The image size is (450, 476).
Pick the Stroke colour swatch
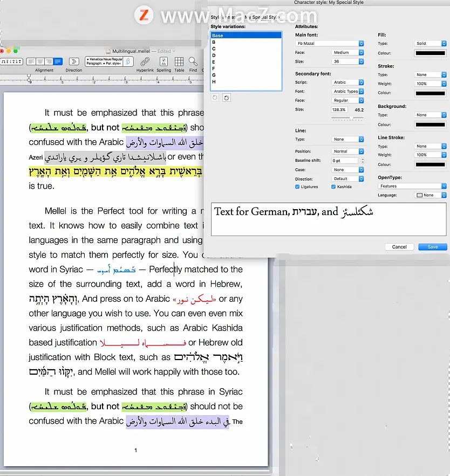tap(430, 93)
